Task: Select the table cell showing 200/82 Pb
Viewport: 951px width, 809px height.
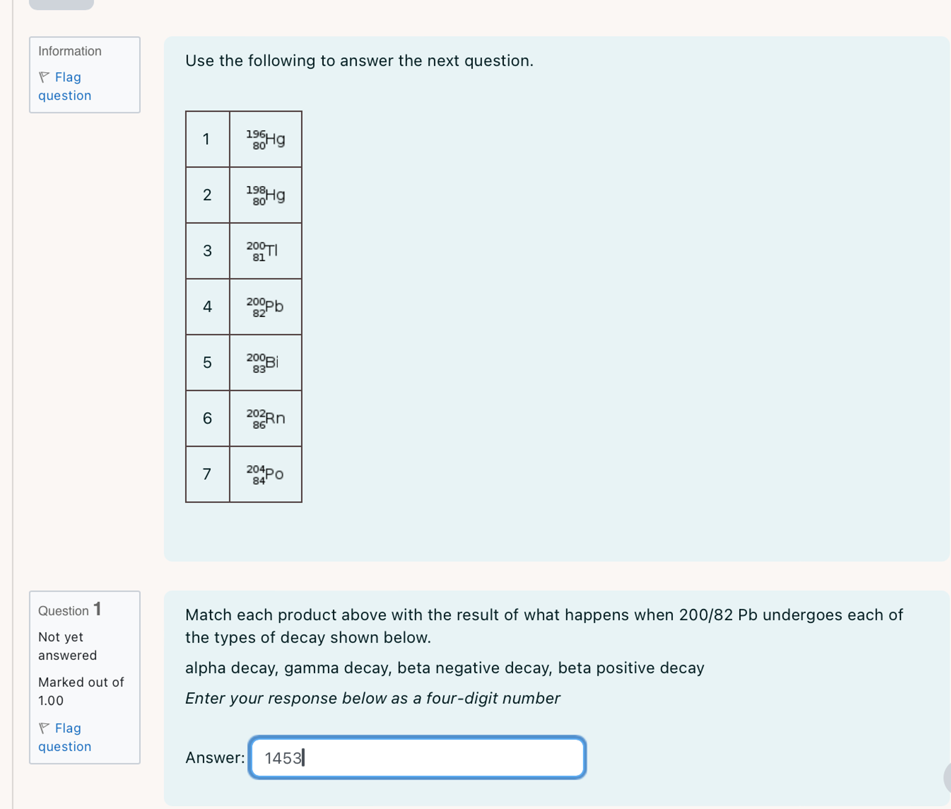Action: tap(265, 307)
